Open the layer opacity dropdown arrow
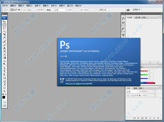The width and height of the screenshot is (164, 122). (154, 91)
